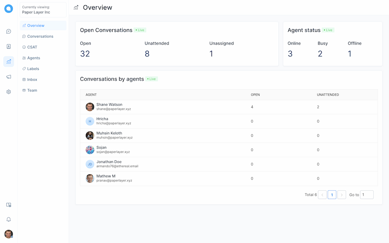Click Muhsin Keloth's avatar photo
Viewport: 389px width, 243px height.
(x=90, y=136)
